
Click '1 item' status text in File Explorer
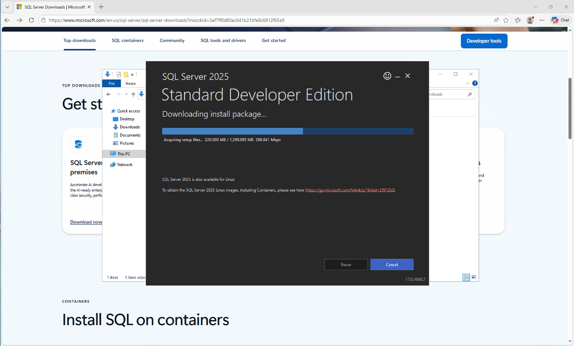coord(112,278)
